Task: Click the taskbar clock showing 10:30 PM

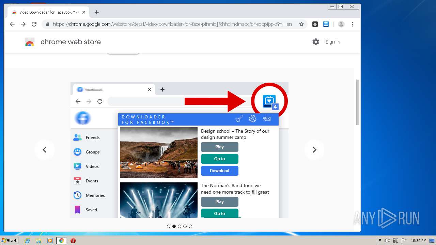Action: (418, 241)
